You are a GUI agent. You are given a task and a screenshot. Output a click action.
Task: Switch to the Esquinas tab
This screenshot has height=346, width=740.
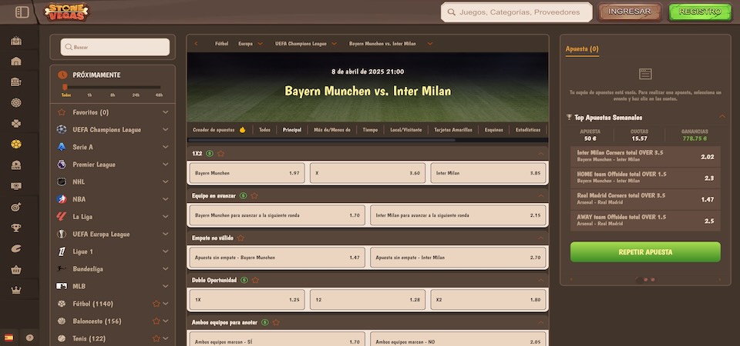493,130
